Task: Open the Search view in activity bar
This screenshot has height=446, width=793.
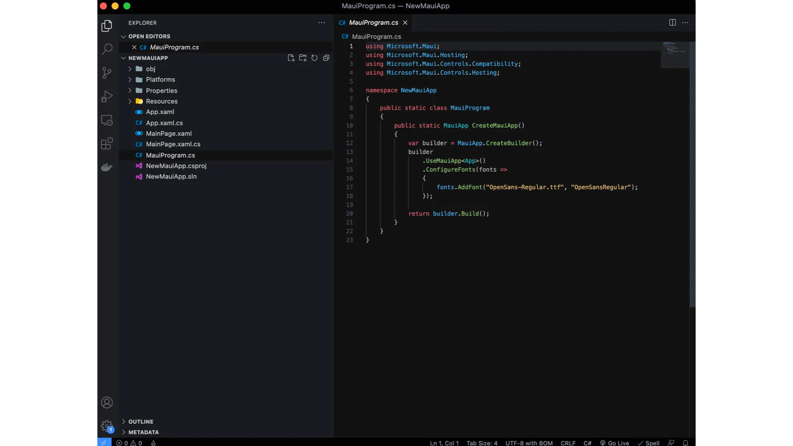Action: pos(107,49)
